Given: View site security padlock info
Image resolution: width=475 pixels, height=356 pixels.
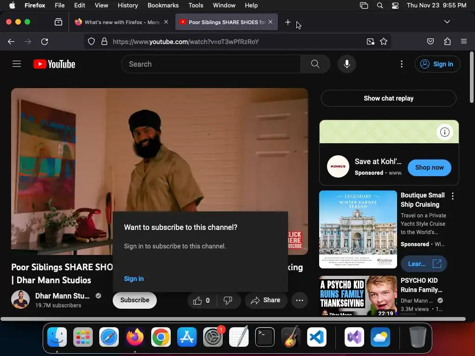Looking at the screenshot, I should click(x=104, y=41).
